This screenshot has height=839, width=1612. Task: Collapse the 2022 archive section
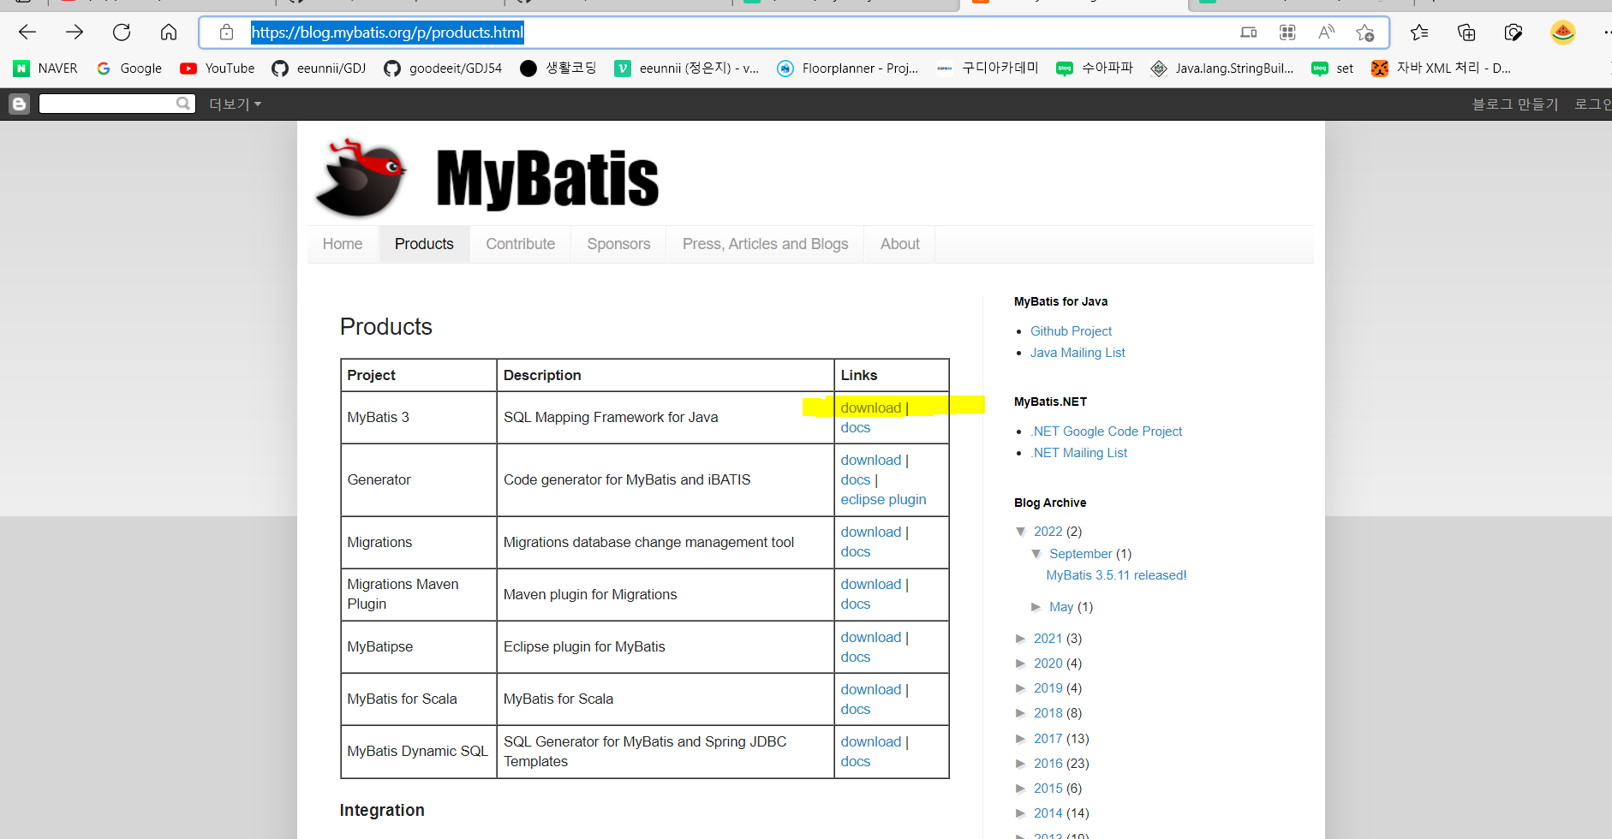[x=1021, y=532]
